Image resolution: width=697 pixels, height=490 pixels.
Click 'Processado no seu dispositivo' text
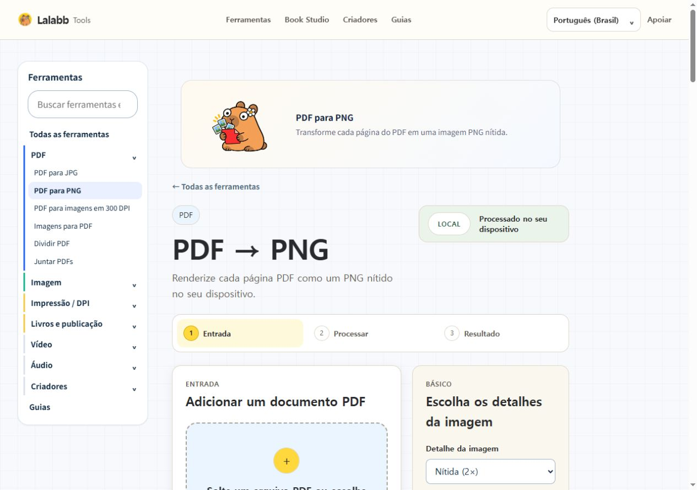click(514, 224)
